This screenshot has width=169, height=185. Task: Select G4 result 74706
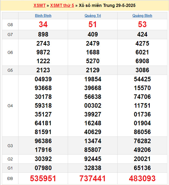tap(142, 97)
